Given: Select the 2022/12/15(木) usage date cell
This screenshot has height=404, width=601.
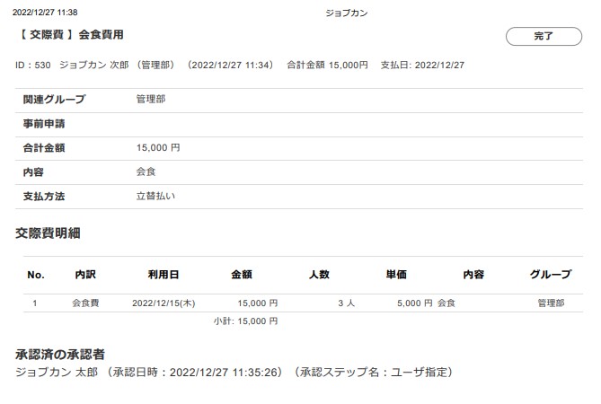Looking at the screenshot, I should [163, 303].
